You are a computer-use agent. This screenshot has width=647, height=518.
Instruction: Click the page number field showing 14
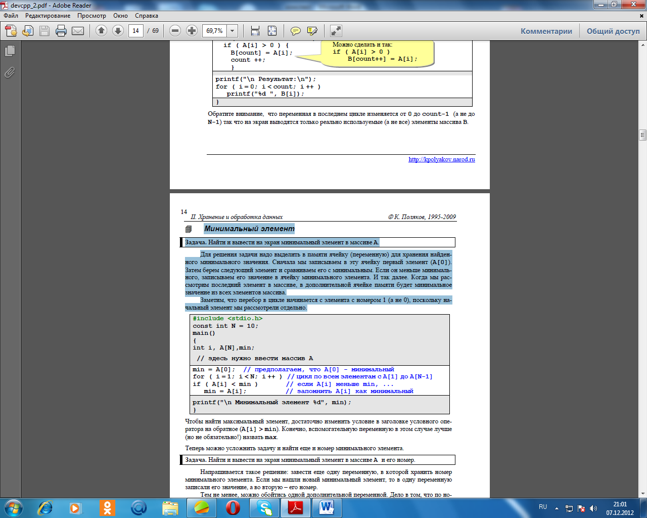tap(135, 31)
